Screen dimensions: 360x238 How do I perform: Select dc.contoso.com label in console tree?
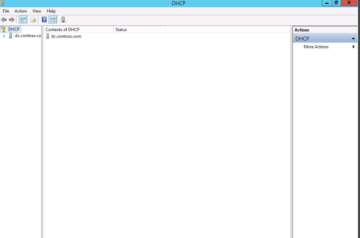28,36
